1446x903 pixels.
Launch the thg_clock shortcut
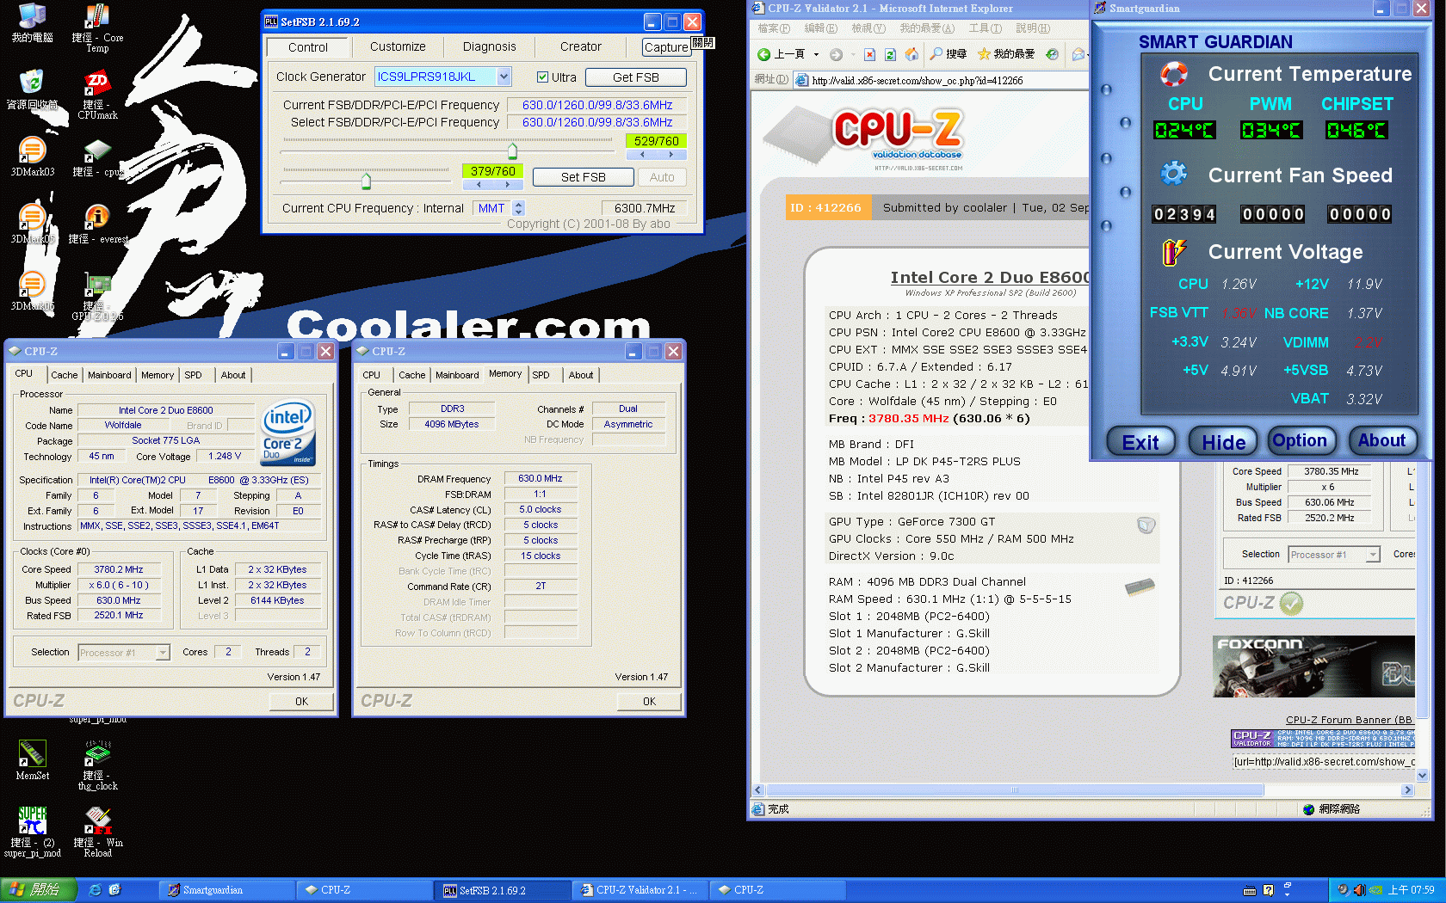pos(96,753)
